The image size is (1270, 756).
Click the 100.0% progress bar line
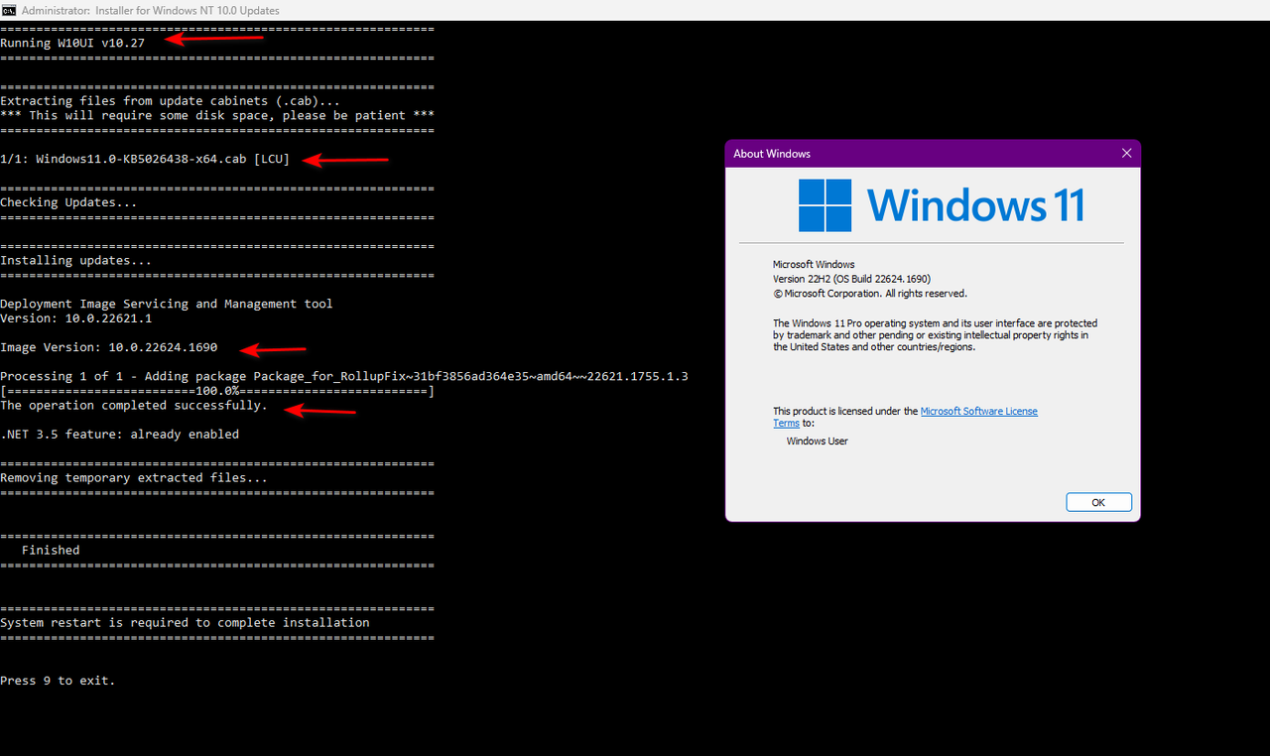(x=217, y=391)
